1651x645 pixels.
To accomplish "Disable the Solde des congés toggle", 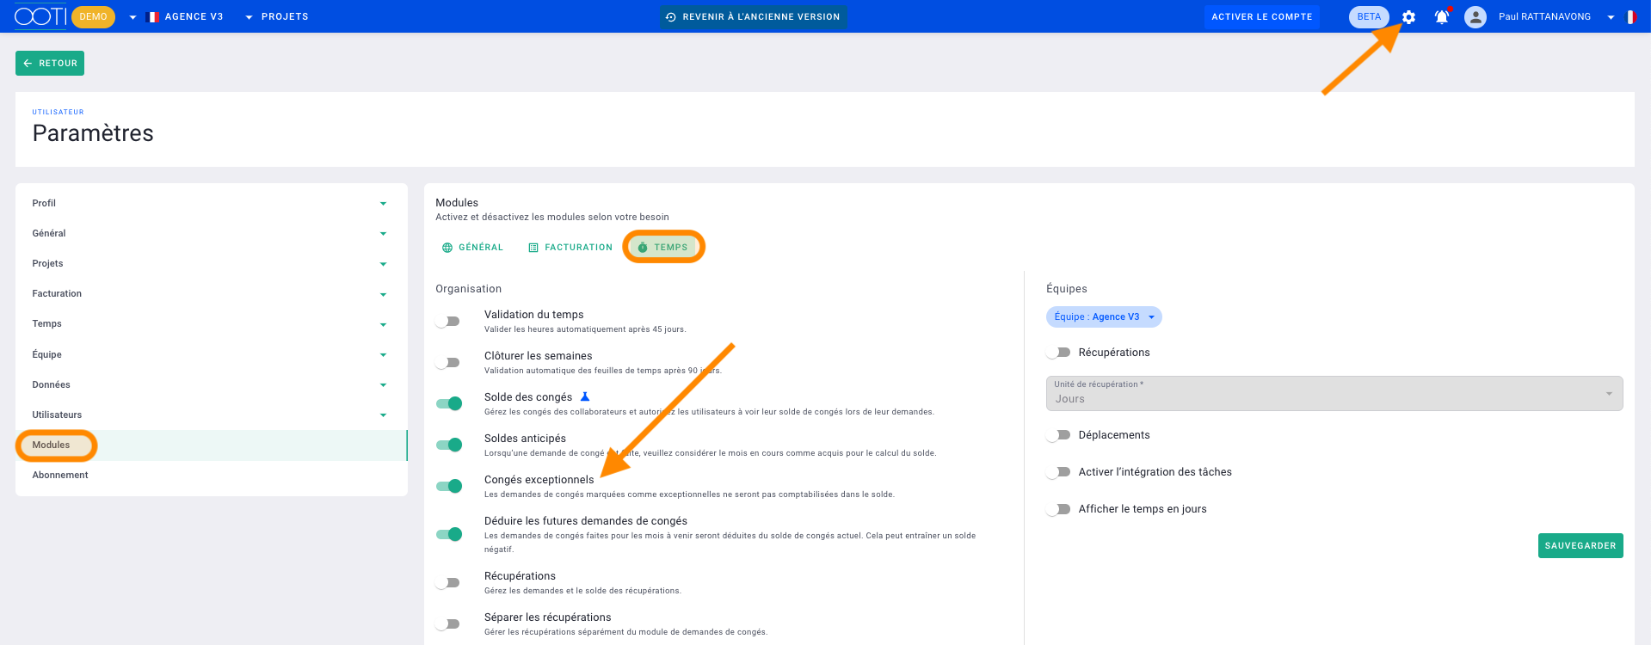I will click(x=448, y=404).
